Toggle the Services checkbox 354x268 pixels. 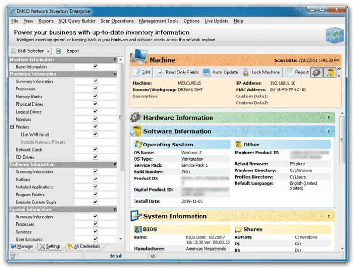pyautogui.click(x=95, y=232)
